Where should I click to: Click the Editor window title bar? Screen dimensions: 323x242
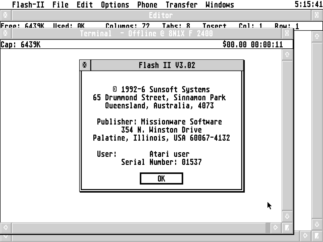pyautogui.click(x=161, y=15)
